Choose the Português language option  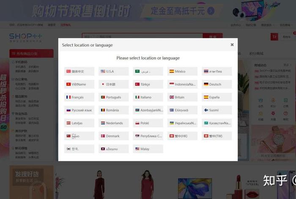[x=113, y=97]
